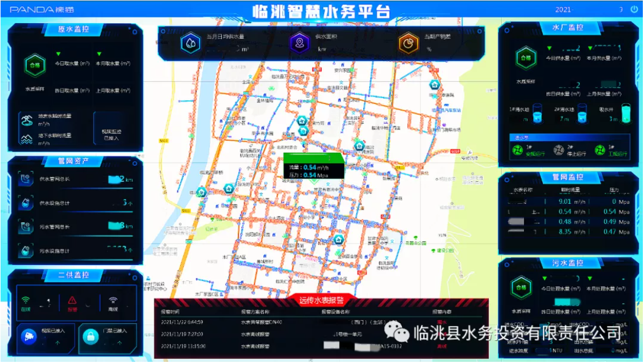Screen dimensions: 644x363
Task: Click the grey wifi offline icon
Action: pyautogui.click(x=114, y=300)
